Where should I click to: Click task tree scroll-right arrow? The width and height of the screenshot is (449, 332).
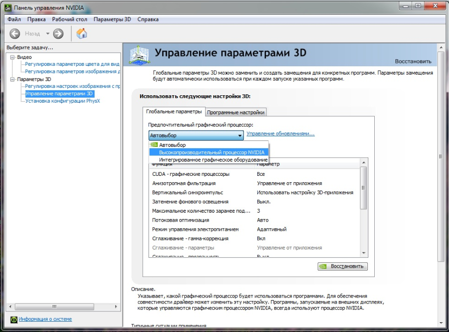point(116,306)
